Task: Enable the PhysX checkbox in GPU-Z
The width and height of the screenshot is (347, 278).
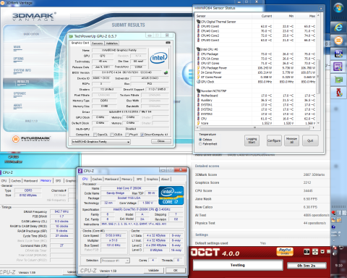Action: [127, 135]
